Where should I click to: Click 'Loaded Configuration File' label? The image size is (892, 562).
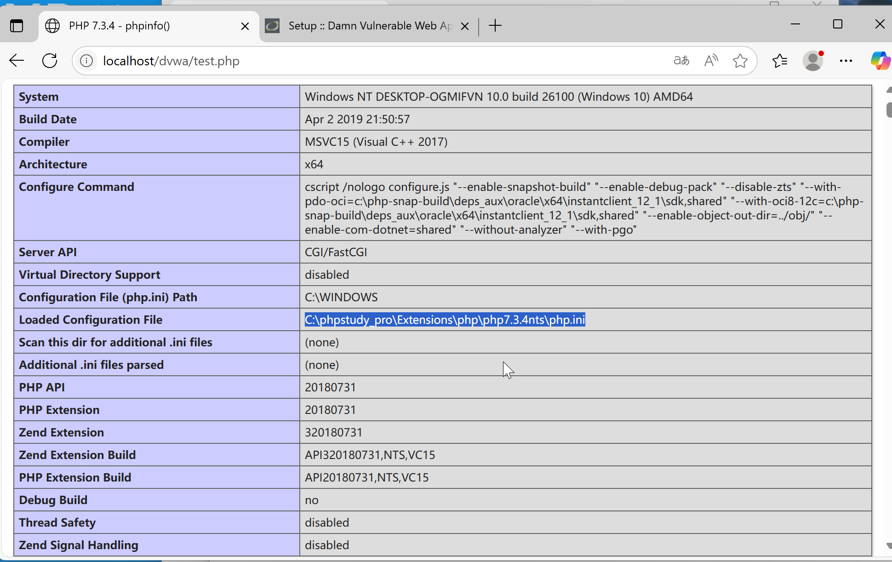pos(91,320)
